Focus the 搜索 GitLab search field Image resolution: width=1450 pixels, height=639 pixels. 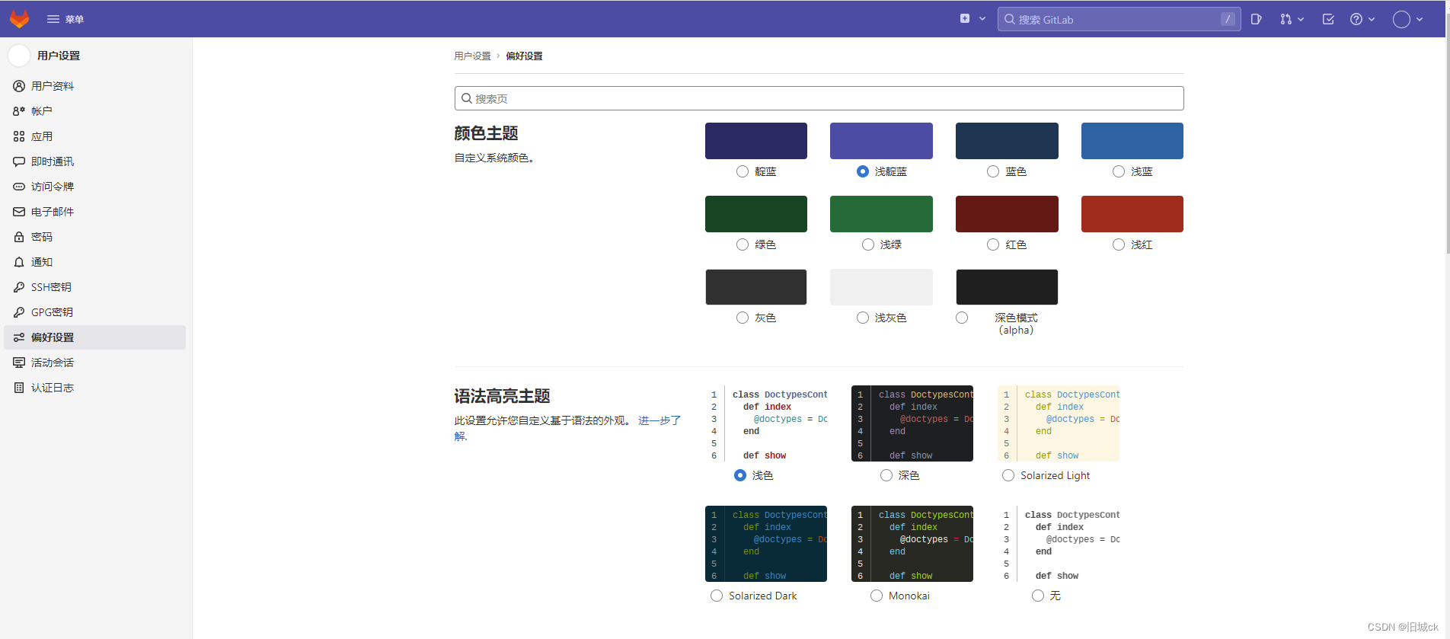pos(1119,19)
